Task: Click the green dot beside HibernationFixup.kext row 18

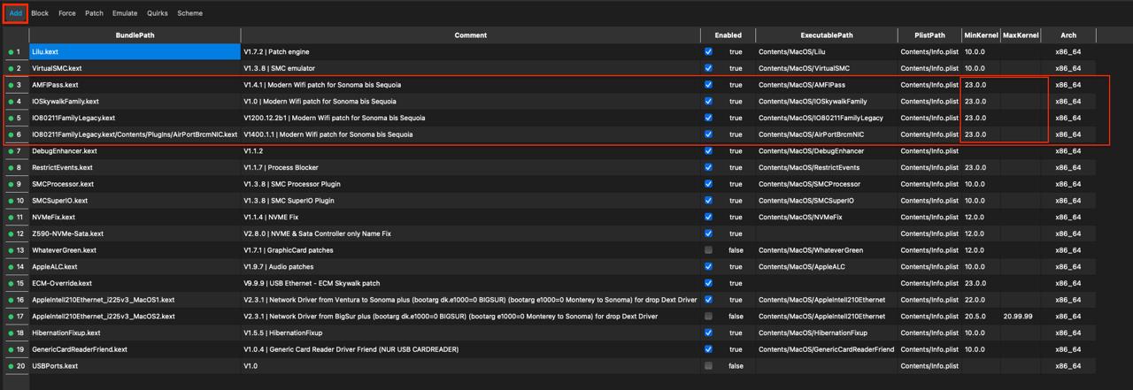Action: (12, 333)
